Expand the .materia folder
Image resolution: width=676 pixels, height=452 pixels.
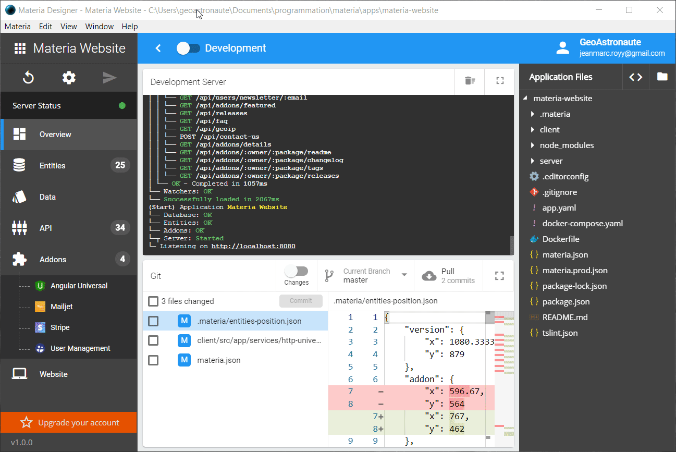532,114
